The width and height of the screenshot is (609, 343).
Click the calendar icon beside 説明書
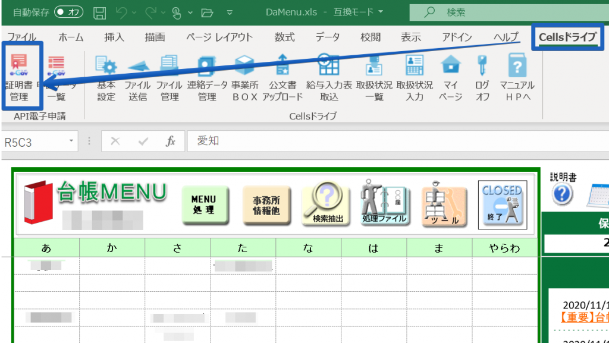point(598,196)
